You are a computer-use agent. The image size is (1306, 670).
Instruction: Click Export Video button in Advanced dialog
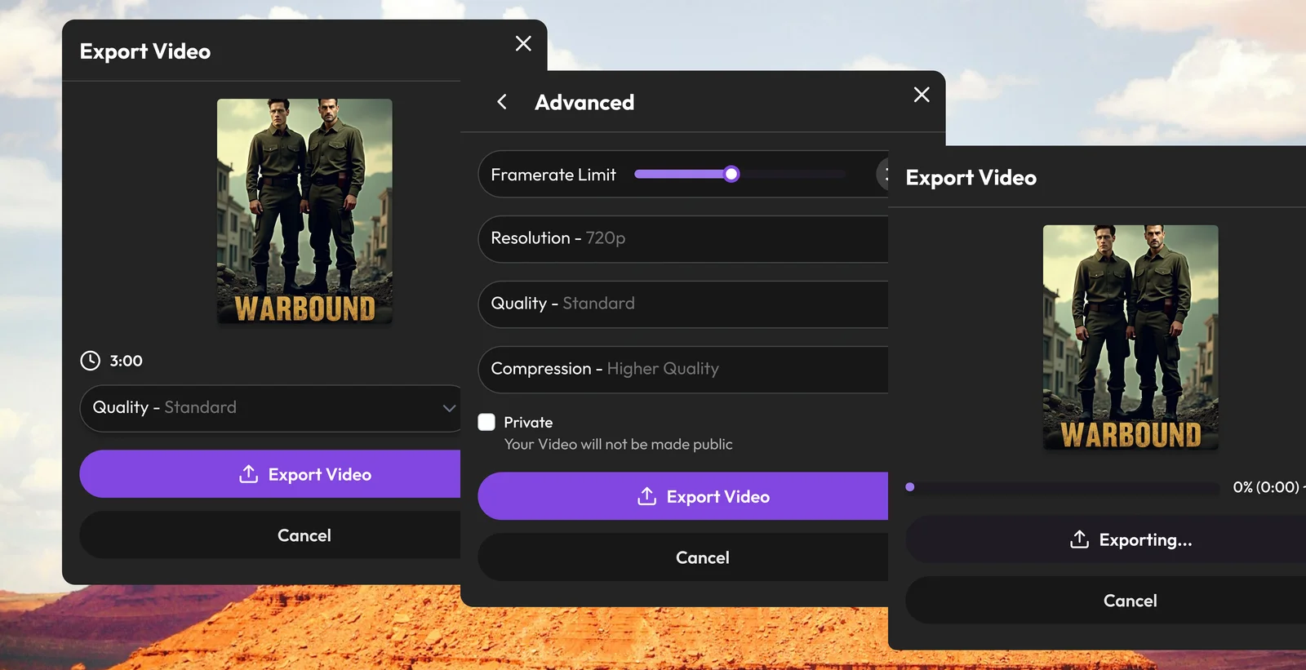click(683, 496)
